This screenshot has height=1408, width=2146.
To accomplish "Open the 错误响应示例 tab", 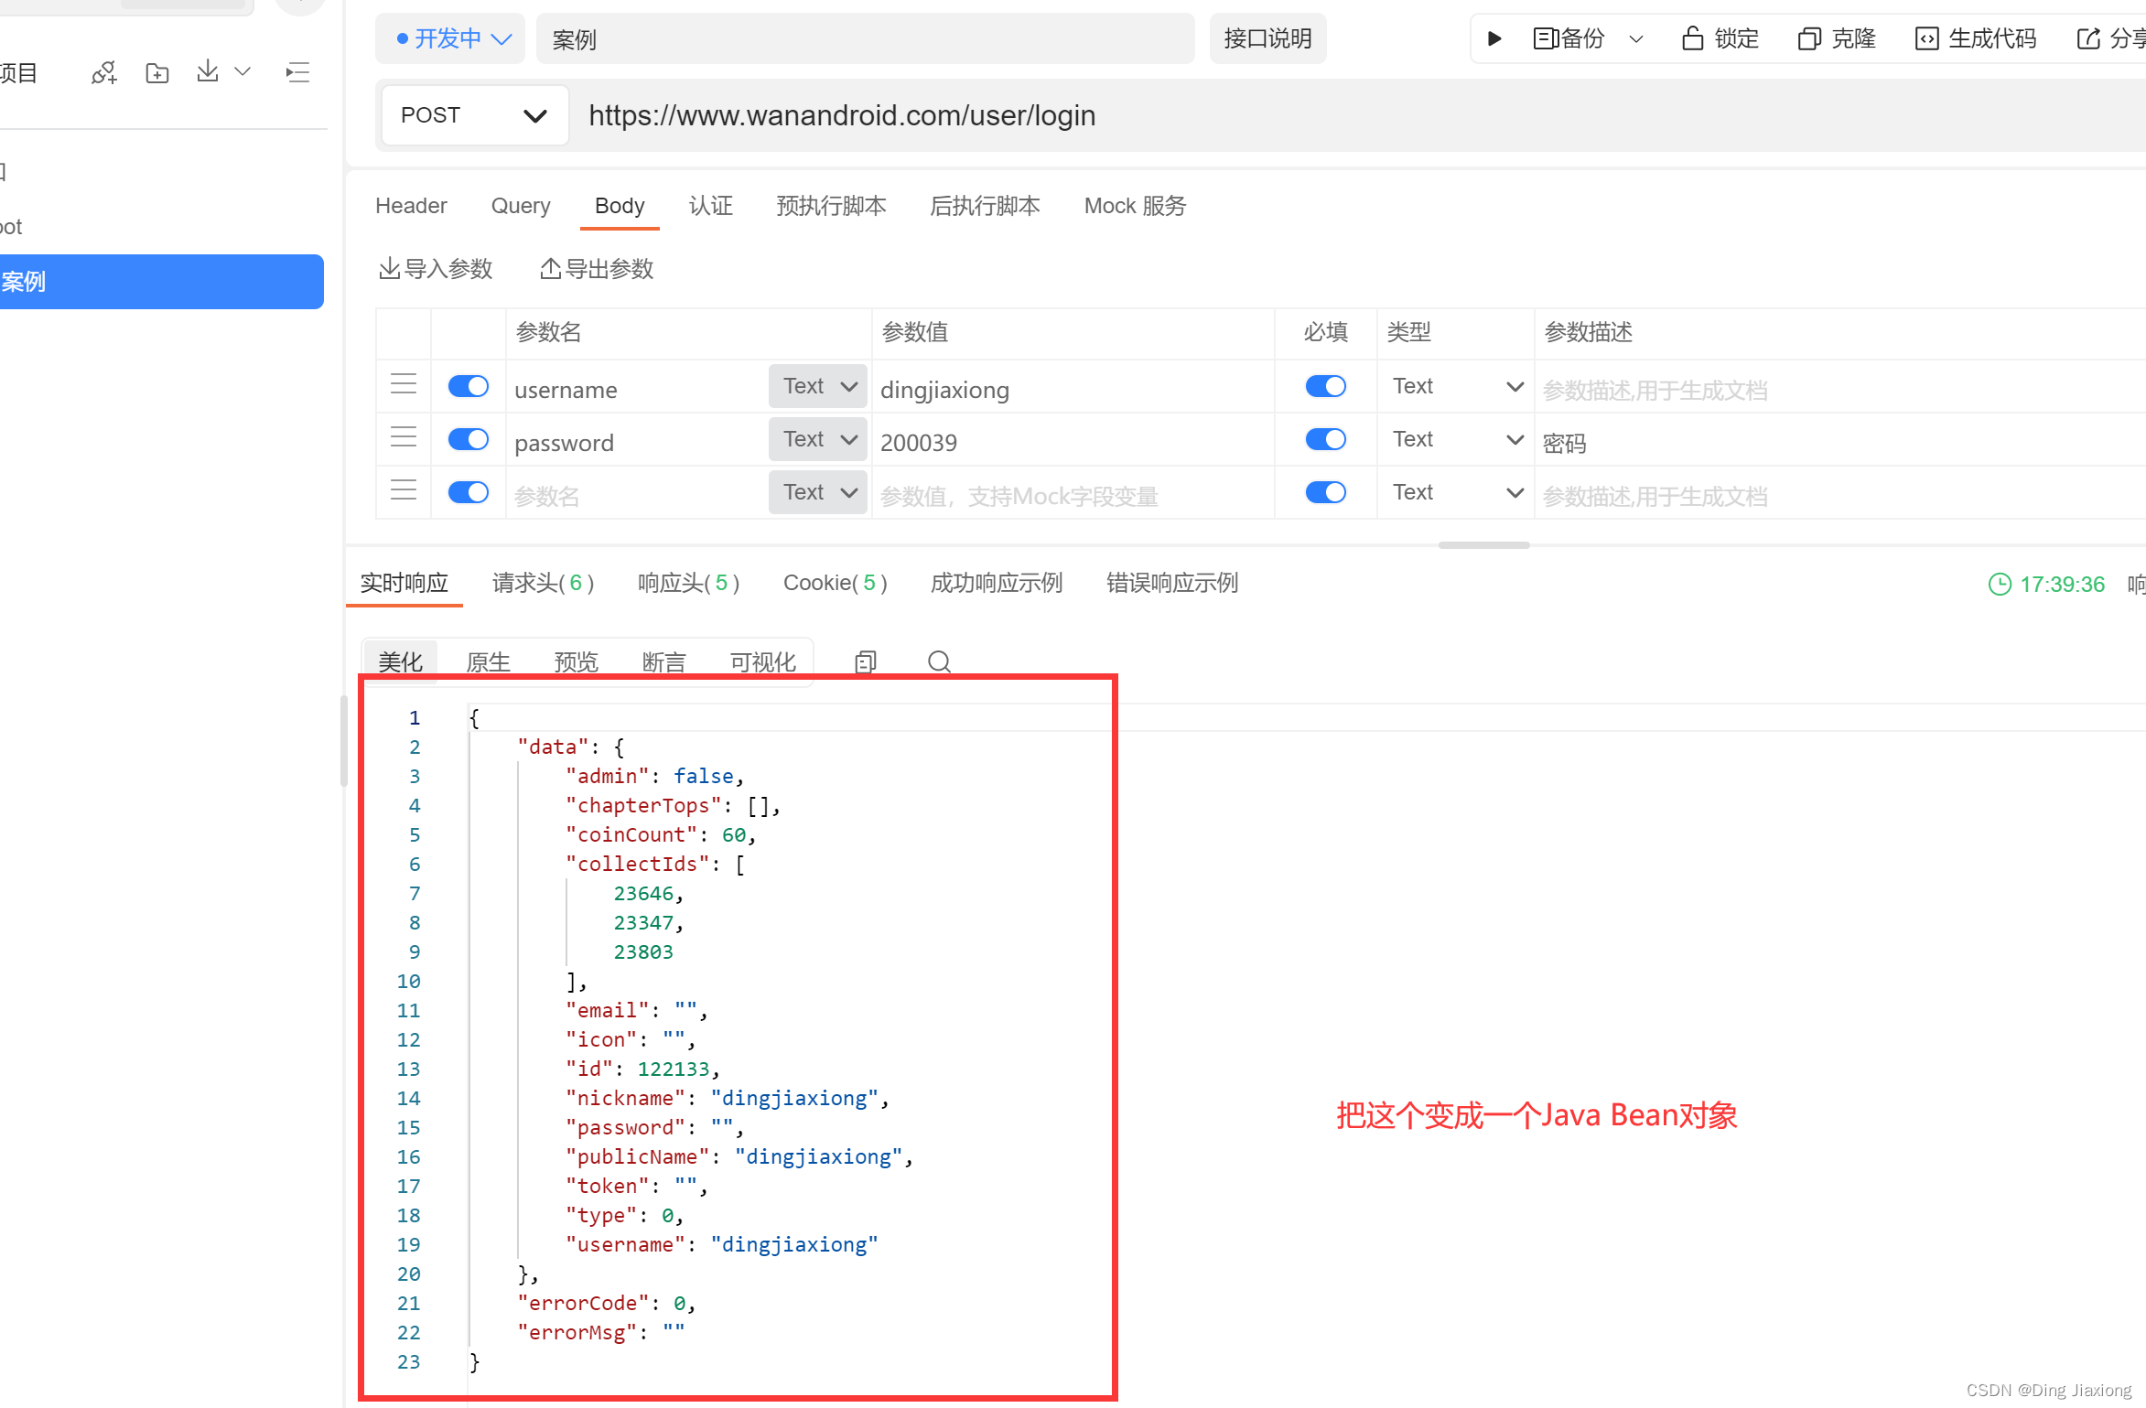I will 1172,583.
